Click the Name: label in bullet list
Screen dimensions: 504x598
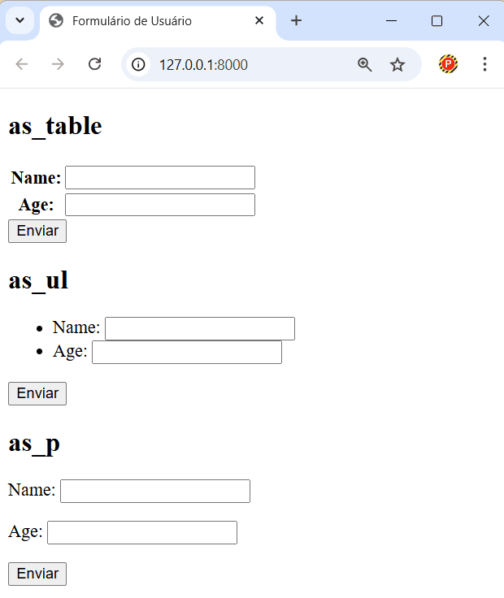tap(76, 327)
